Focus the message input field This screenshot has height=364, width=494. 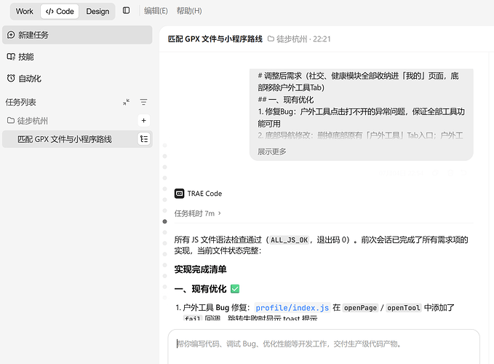[324, 347]
